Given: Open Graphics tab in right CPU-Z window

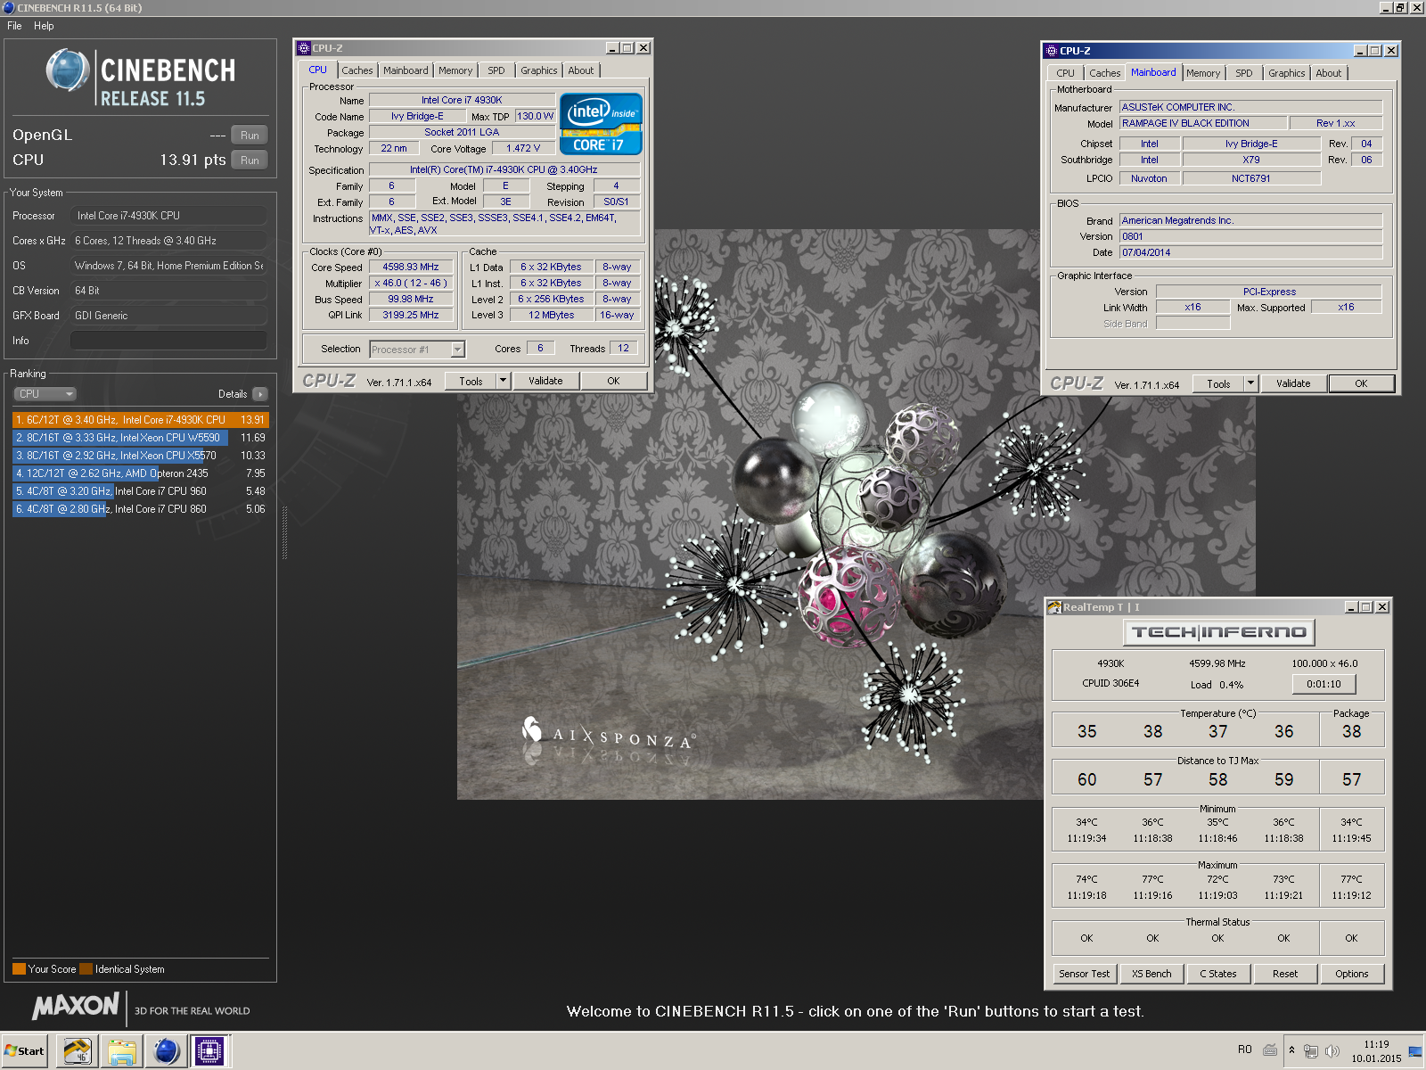Looking at the screenshot, I should point(1287,73).
